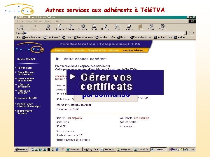The width and height of the screenshot is (210, 157).
Task: Open the Courrier mail tool
Action: pos(118,27)
